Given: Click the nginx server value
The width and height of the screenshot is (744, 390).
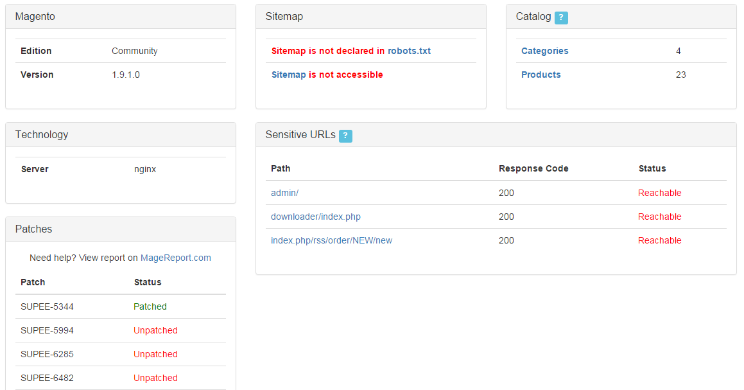Looking at the screenshot, I should click(x=145, y=169).
